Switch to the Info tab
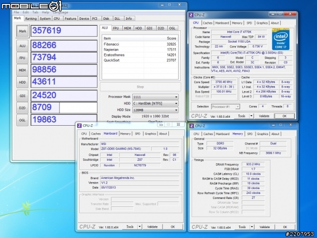Screen dimensions: 317x238 (x=129, y=19)
